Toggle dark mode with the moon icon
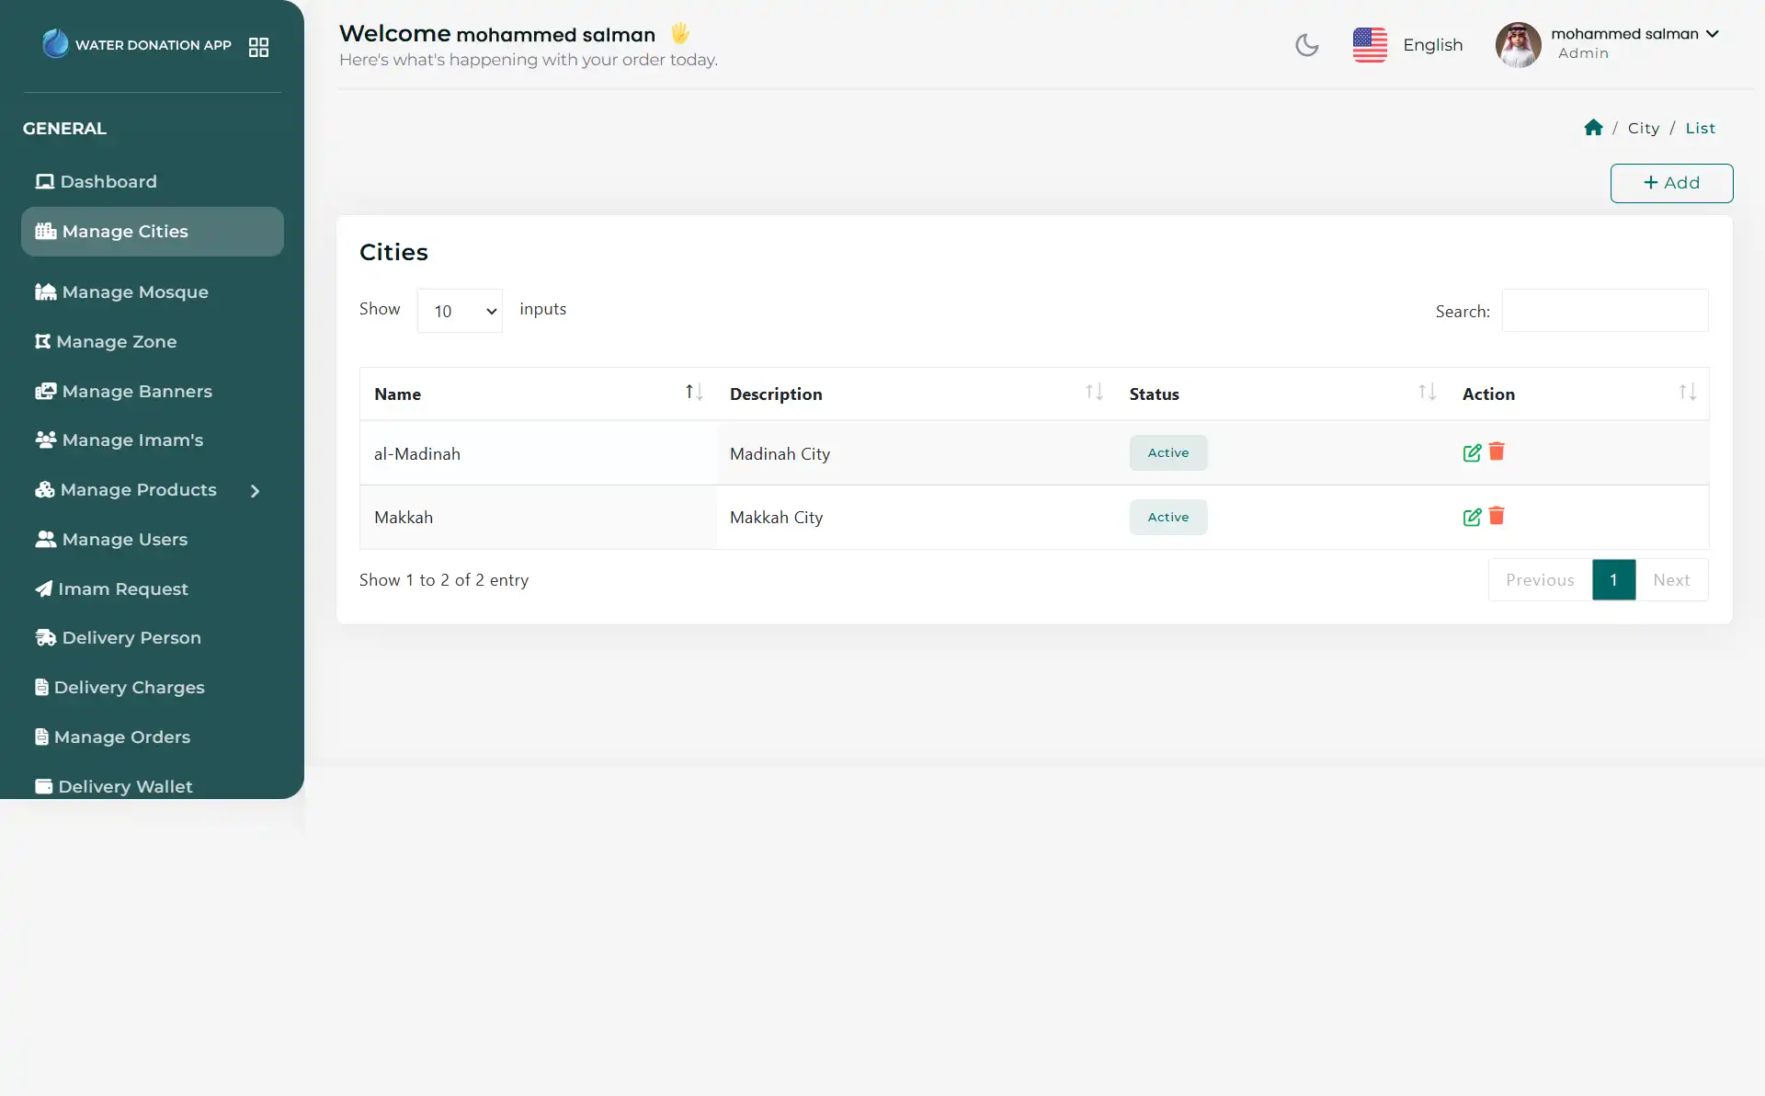 coord(1306,44)
